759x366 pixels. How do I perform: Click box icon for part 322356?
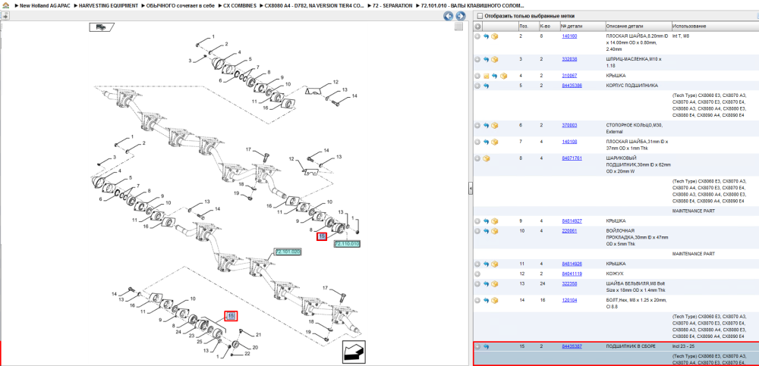(x=495, y=283)
